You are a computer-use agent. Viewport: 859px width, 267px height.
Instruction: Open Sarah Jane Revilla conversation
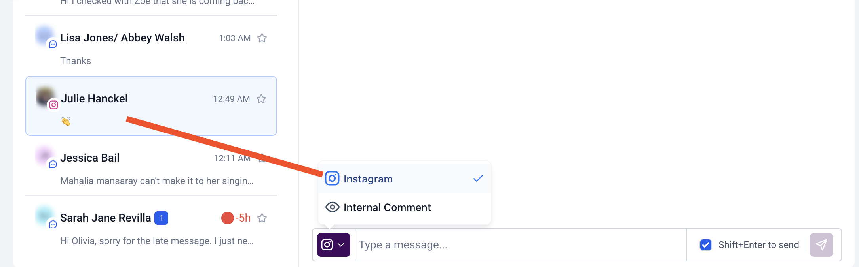(151, 228)
